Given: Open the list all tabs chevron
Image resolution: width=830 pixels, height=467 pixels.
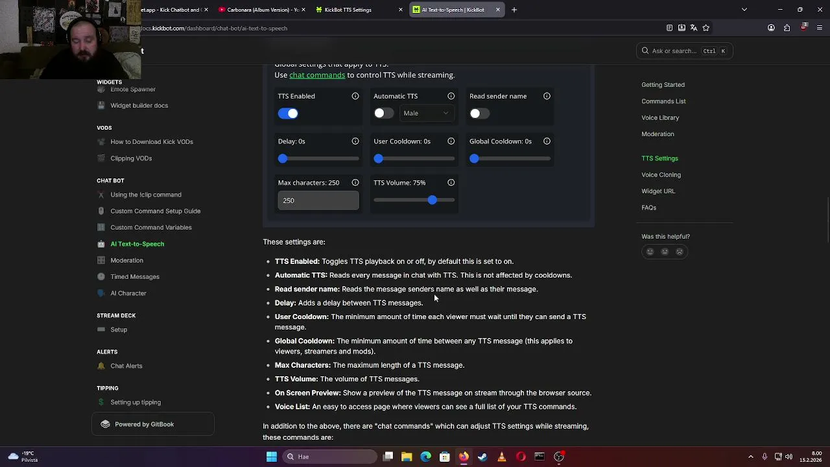Looking at the screenshot, I should pos(744,10).
